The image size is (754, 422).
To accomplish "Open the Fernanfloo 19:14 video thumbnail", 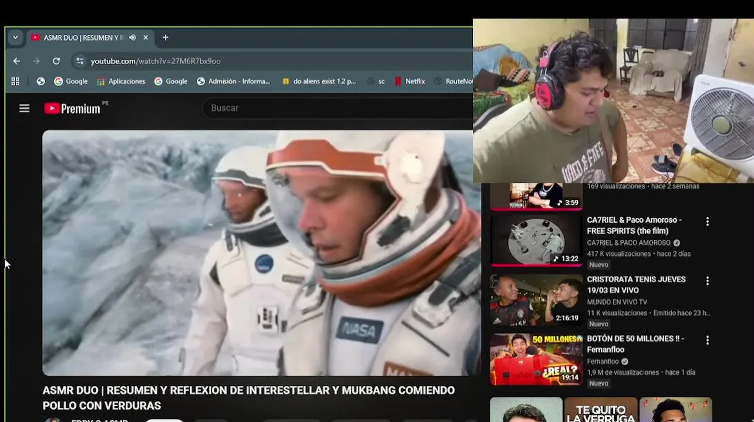I will pyautogui.click(x=536, y=359).
